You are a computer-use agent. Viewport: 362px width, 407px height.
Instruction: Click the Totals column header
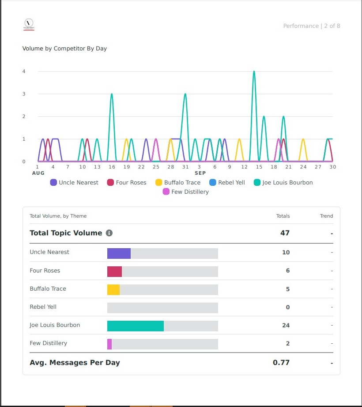pyautogui.click(x=283, y=216)
